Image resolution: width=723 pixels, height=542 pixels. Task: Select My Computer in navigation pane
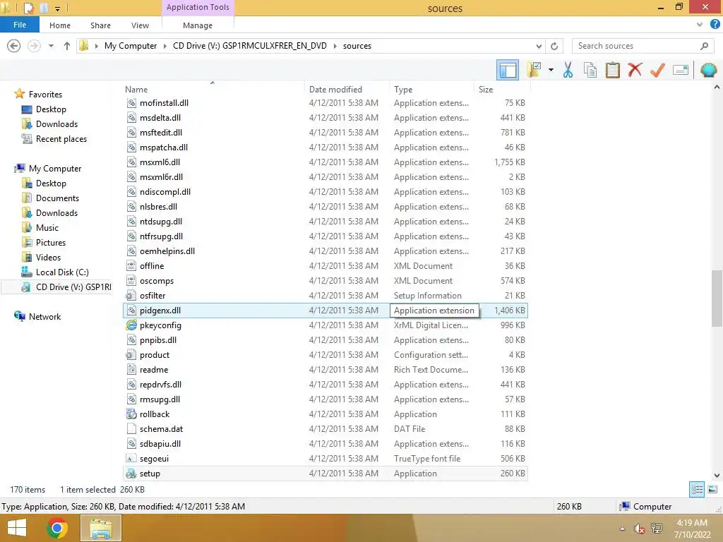55,168
